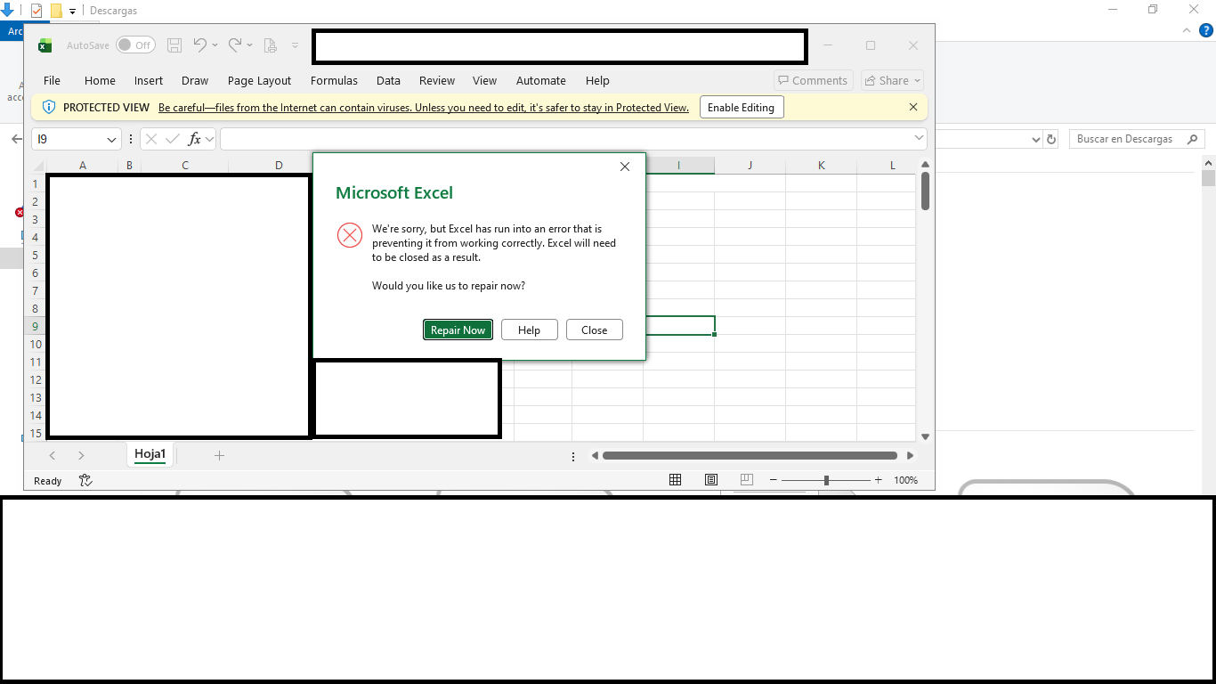Click the zoom slider handle
The width and height of the screenshot is (1216, 684).
coord(826,480)
